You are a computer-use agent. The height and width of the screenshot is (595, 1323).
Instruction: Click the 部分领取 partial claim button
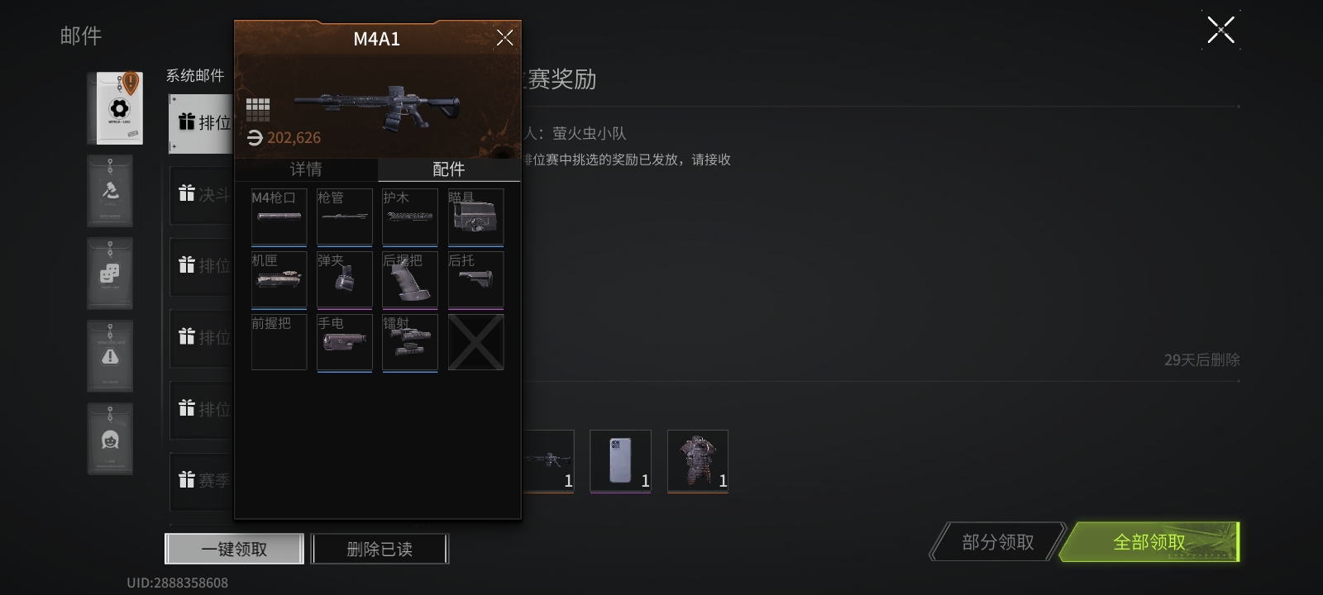pos(998,542)
